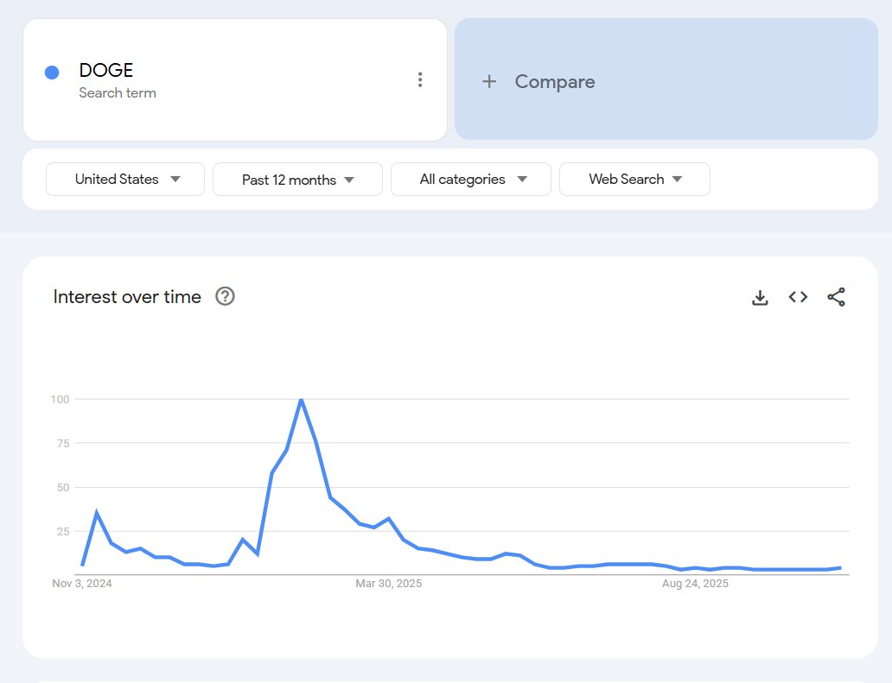Open the three-dot menu on DOGE card
Image resolution: width=892 pixels, height=683 pixels.
point(420,79)
